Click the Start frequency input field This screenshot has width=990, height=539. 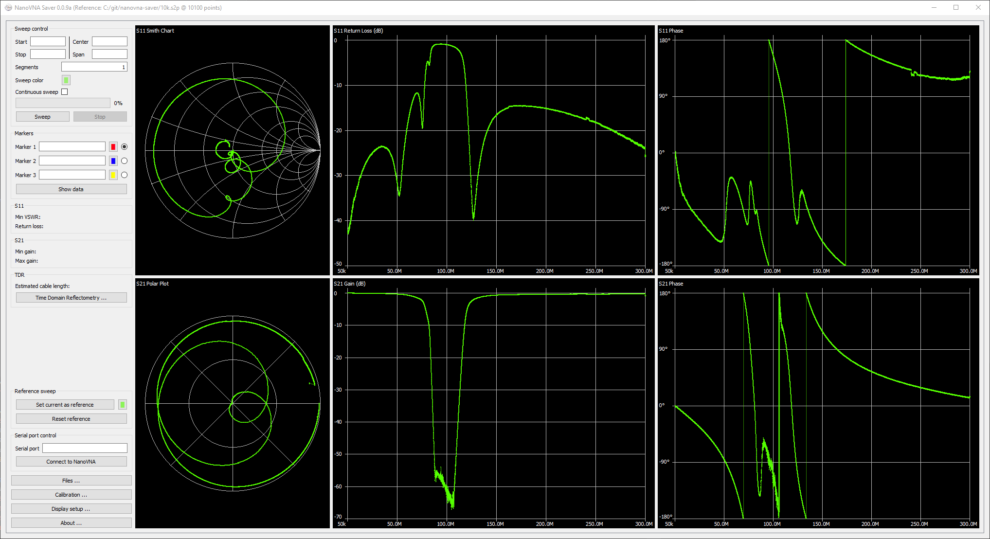tap(48, 42)
